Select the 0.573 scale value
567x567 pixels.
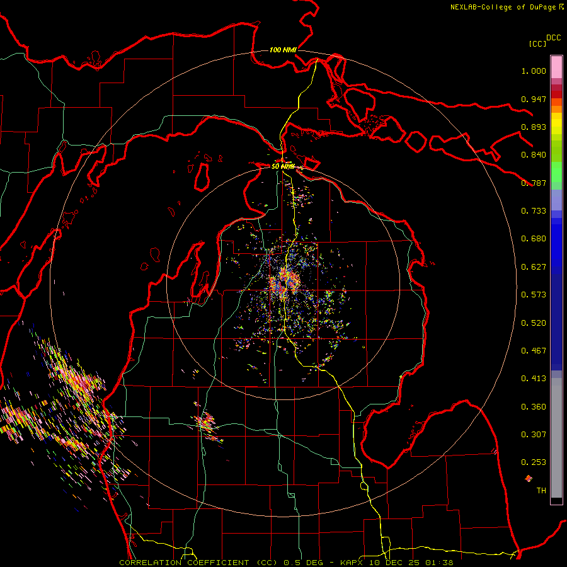point(534,295)
